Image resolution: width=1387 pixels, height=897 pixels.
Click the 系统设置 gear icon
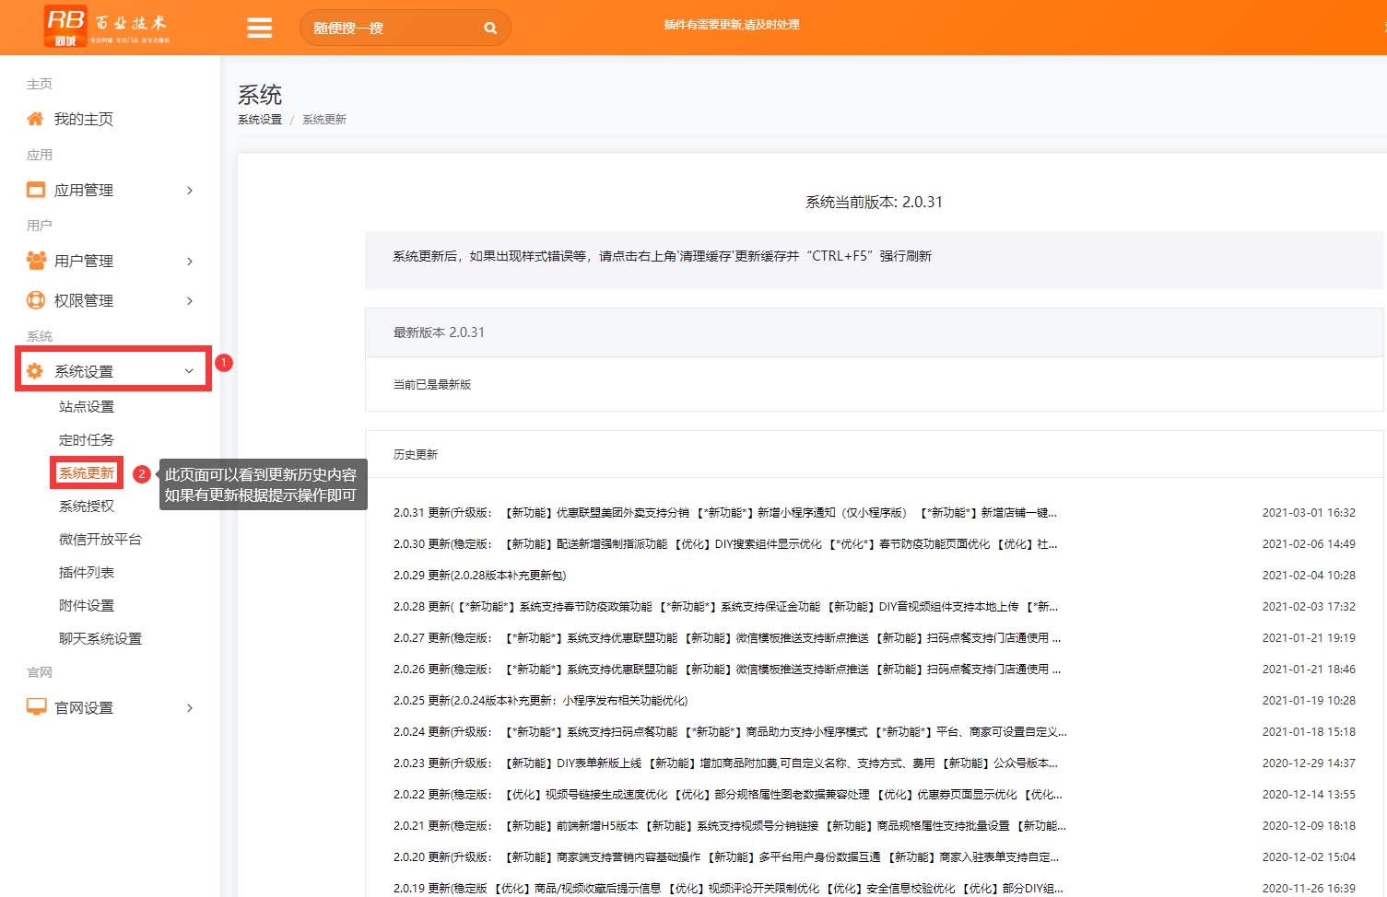tap(35, 371)
